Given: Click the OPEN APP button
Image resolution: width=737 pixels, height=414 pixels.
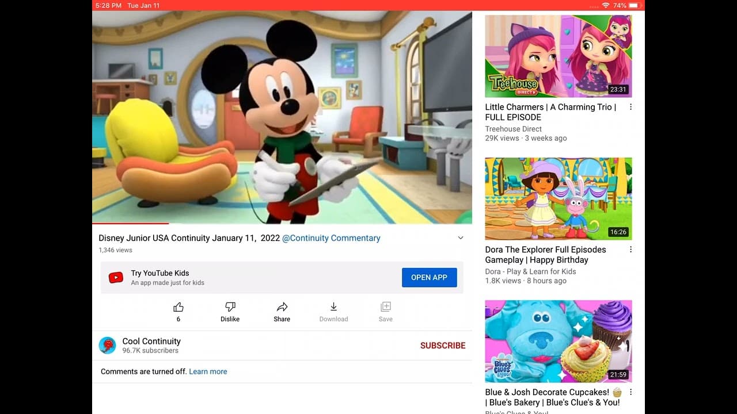Looking at the screenshot, I should (x=429, y=278).
